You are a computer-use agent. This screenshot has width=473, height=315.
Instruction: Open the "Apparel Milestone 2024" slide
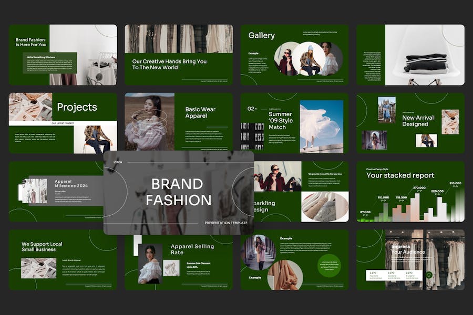tap(56, 192)
